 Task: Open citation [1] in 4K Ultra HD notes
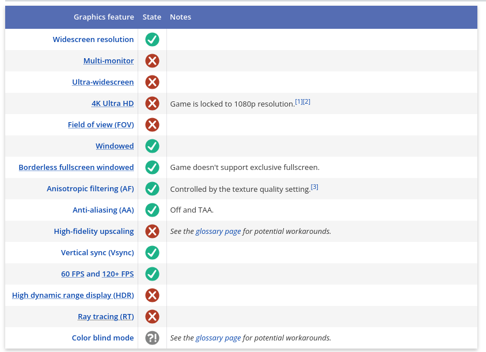click(x=299, y=102)
